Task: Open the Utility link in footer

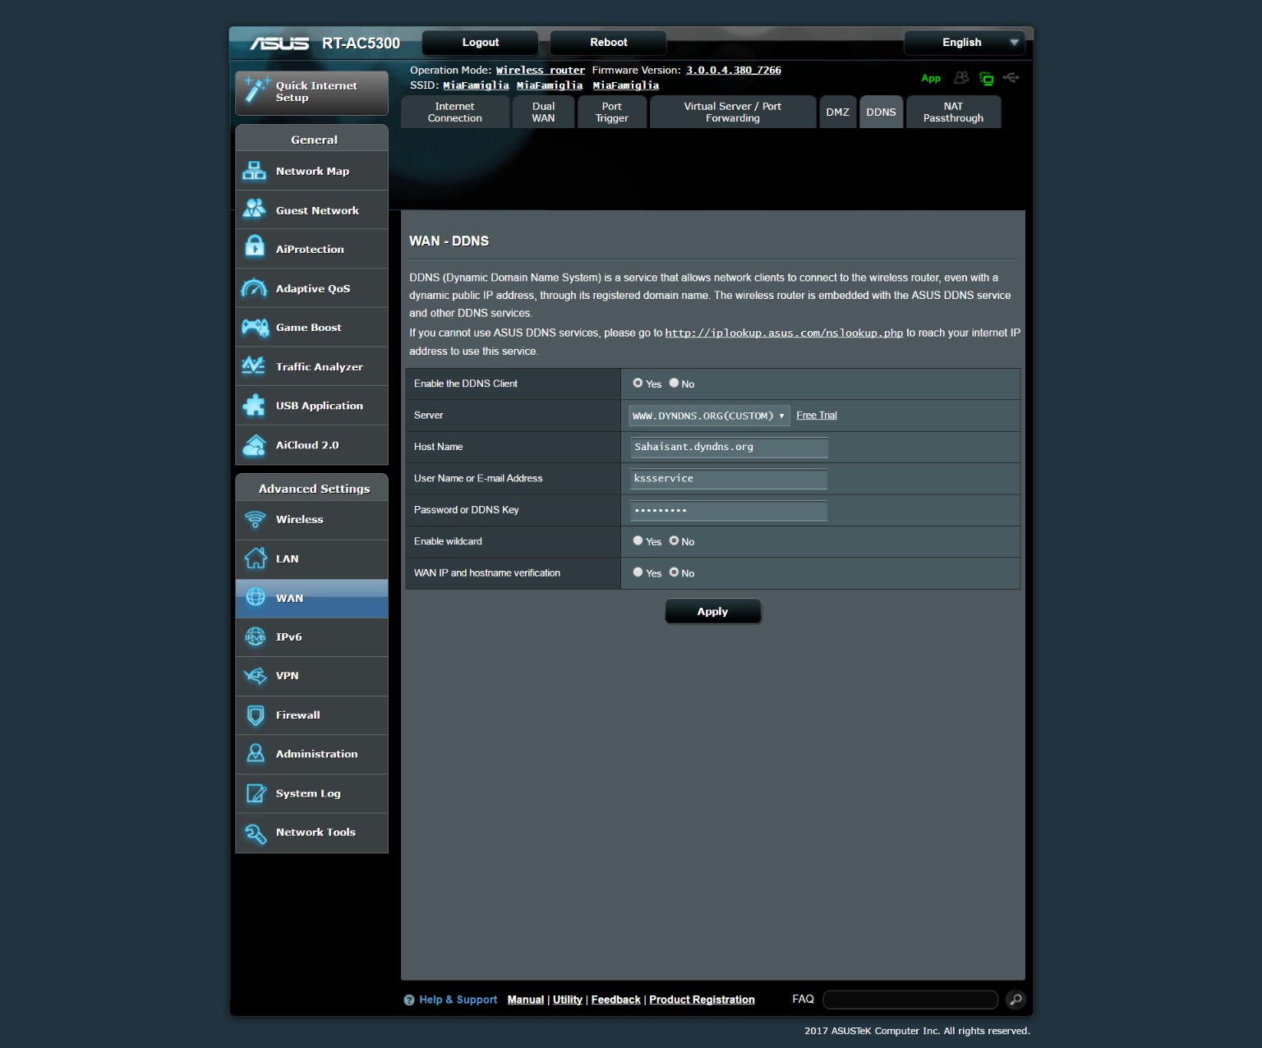Action: click(567, 1000)
